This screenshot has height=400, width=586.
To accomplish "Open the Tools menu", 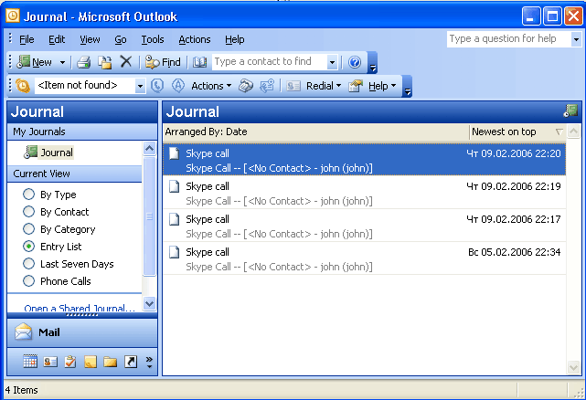I will (x=153, y=39).
